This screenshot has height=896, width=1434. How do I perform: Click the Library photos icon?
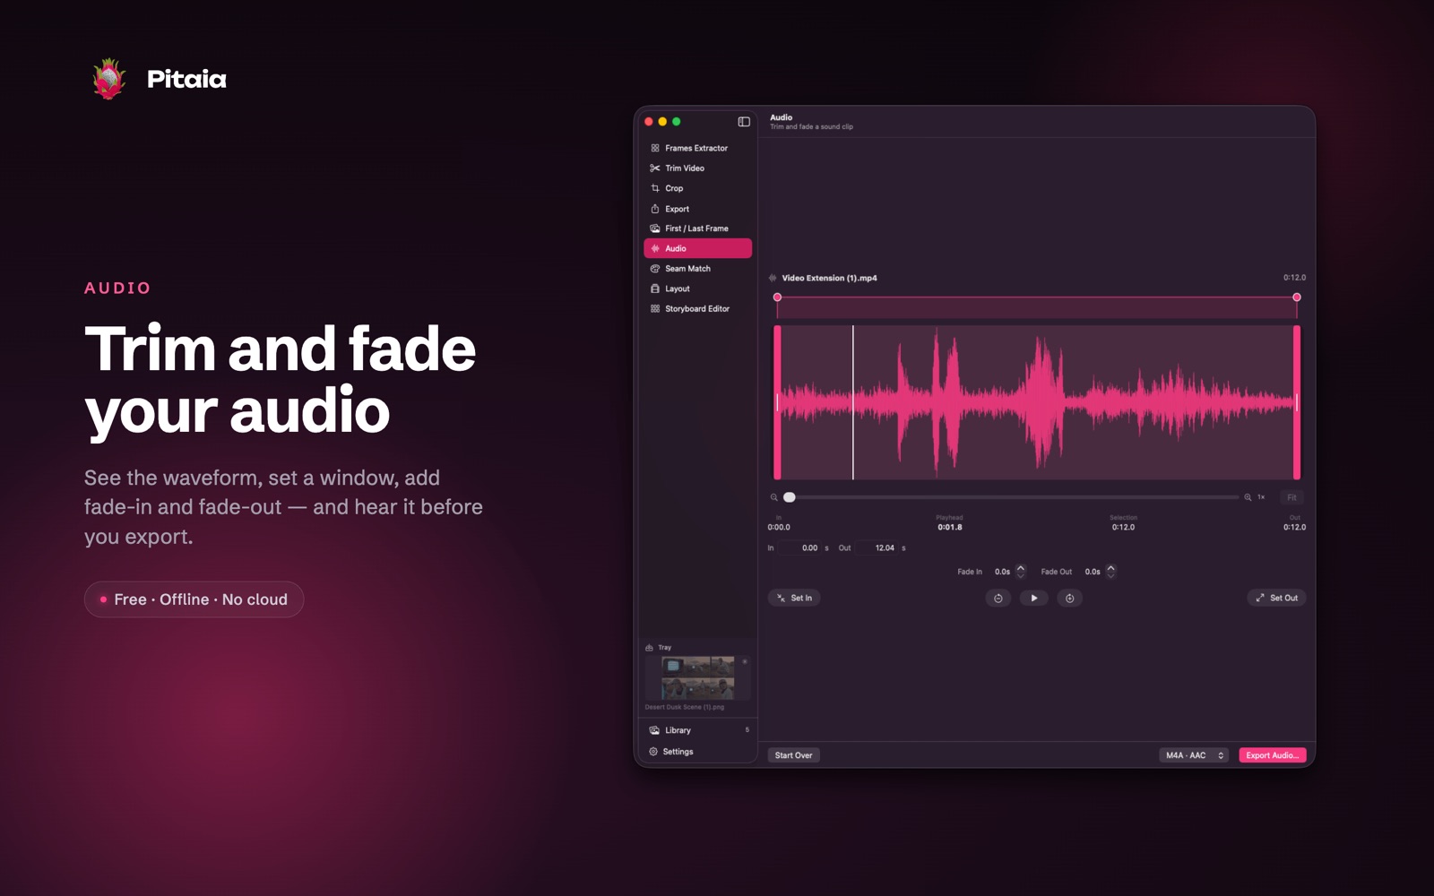[x=654, y=730]
